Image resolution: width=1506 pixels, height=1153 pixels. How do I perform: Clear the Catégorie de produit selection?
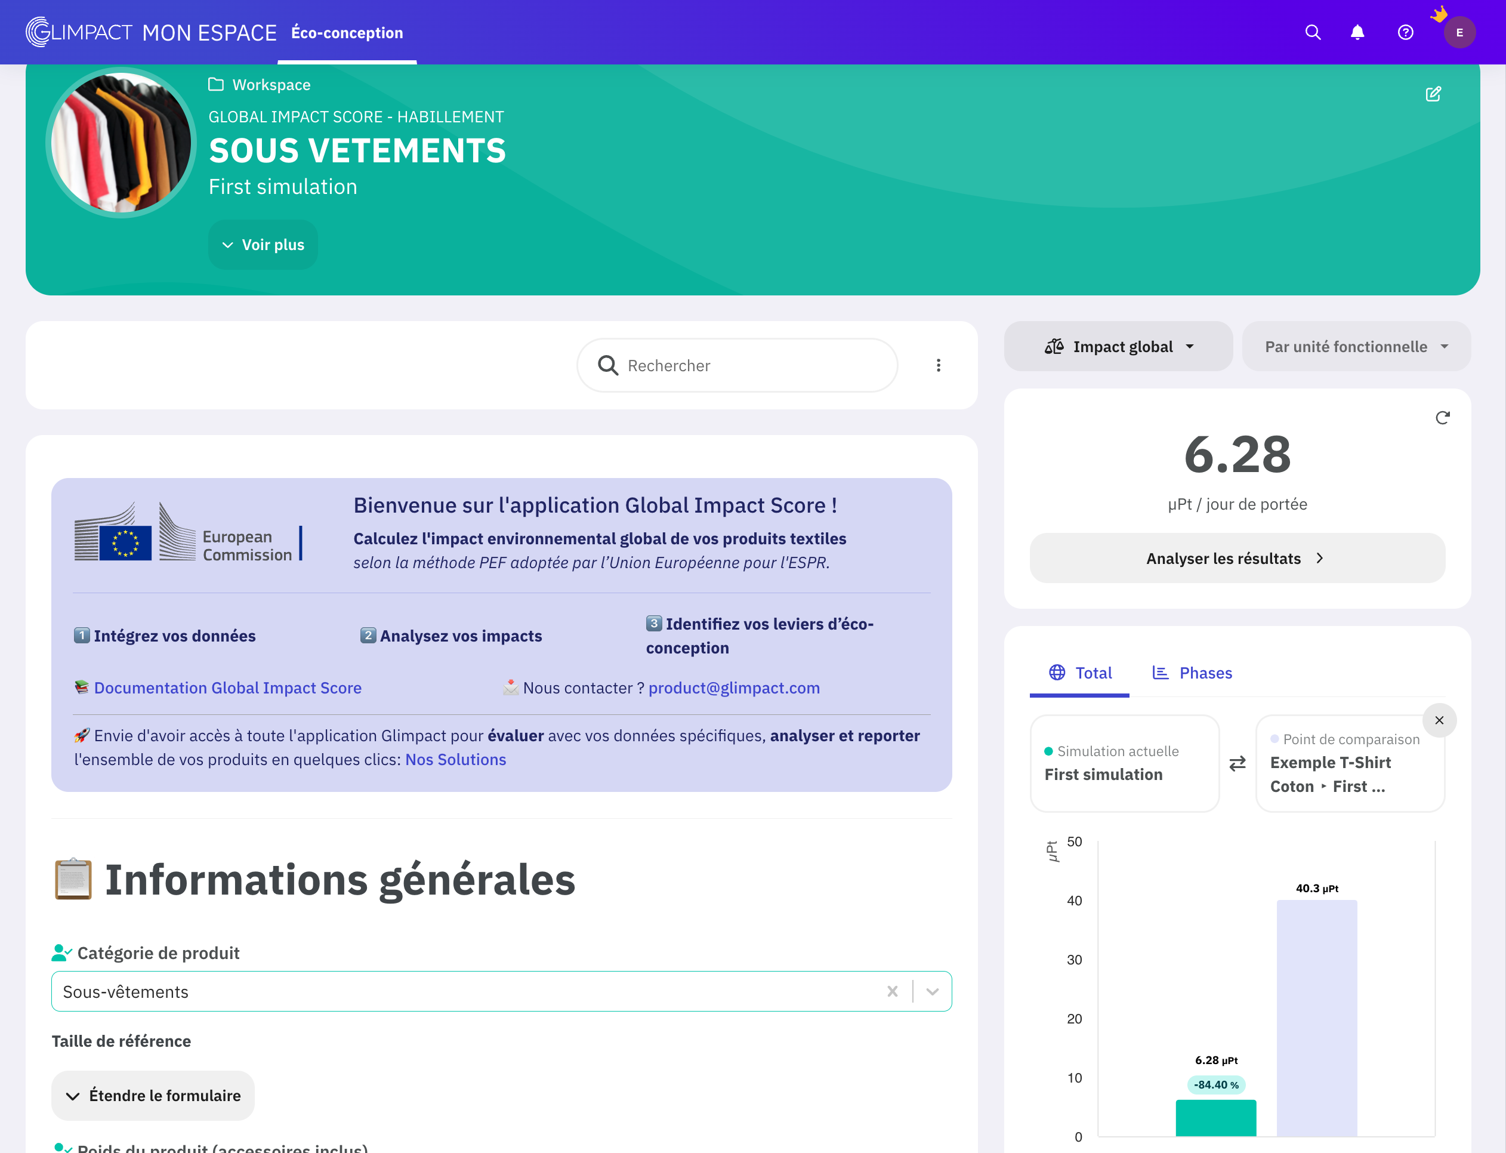click(x=892, y=991)
